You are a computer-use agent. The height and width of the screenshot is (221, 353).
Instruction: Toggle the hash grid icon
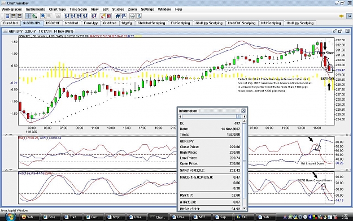(x=117, y=16)
